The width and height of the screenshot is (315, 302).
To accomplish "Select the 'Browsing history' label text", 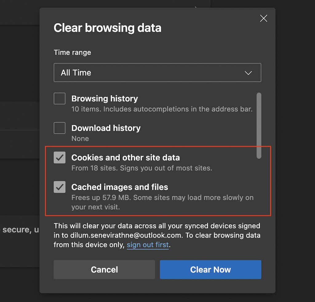I will point(105,99).
